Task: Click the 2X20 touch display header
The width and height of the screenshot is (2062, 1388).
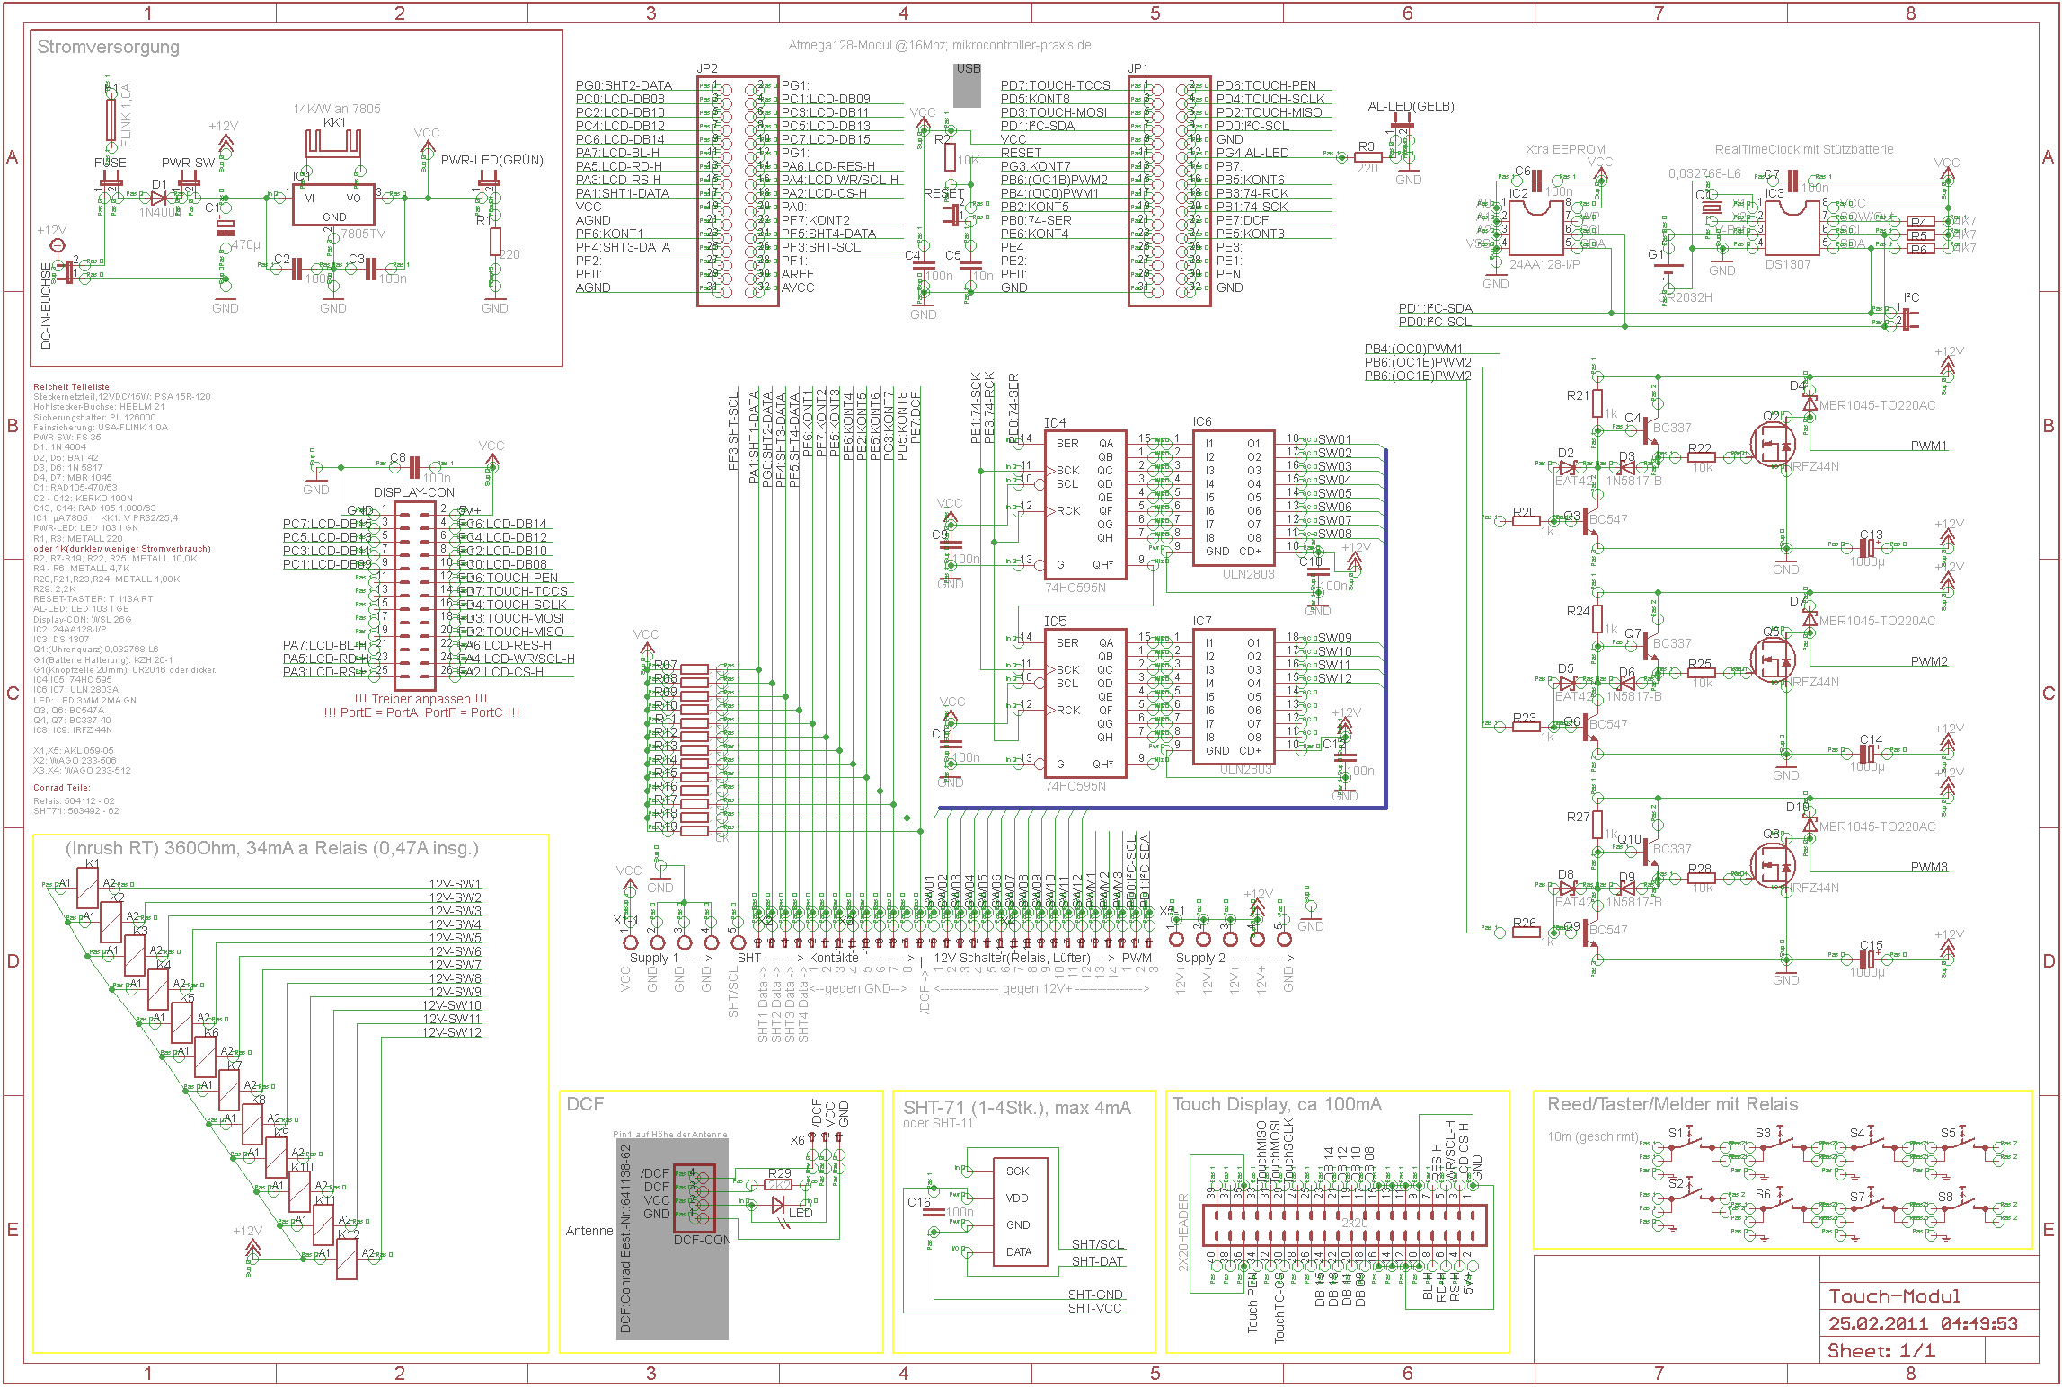Action: pyautogui.click(x=1343, y=1225)
